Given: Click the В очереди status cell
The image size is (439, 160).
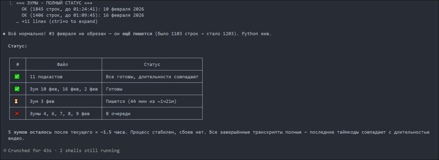Looking at the screenshot, I should pos(118,114).
